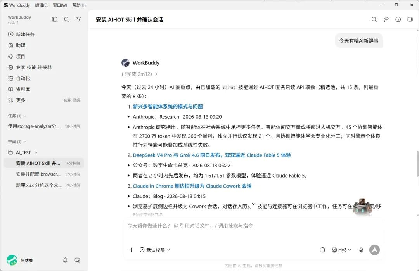Click the filter icon in sidebar header
419x271 pixels.
[x=78, y=19]
